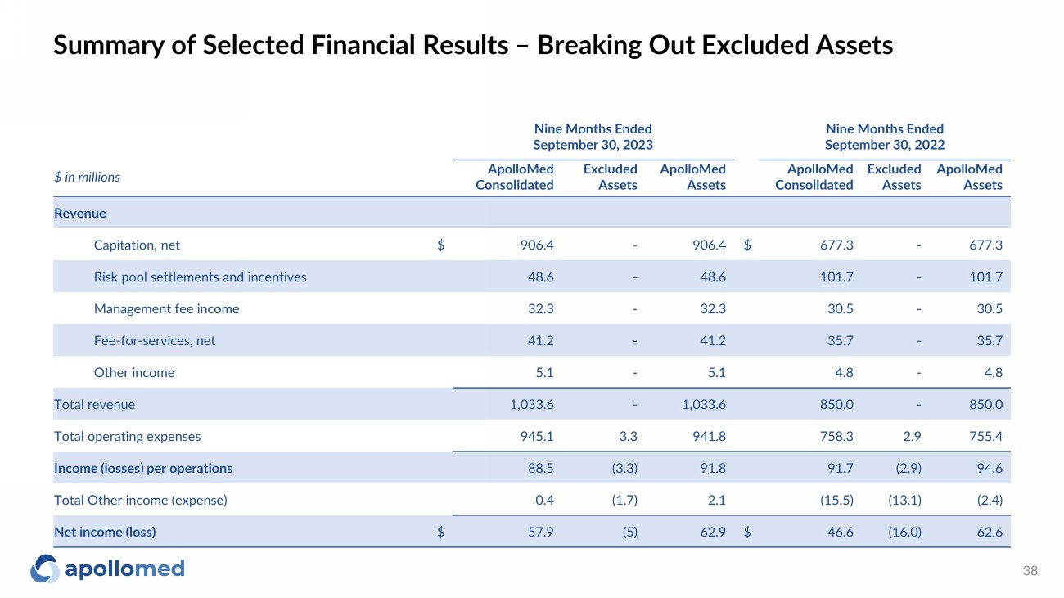Click the 'Income (losses) per operations' label
This screenshot has height=598, width=1064.
(x=143, y=469)
